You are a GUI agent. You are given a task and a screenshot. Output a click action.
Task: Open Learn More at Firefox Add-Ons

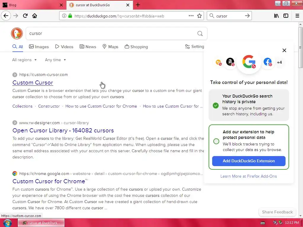tap(249, 176)
